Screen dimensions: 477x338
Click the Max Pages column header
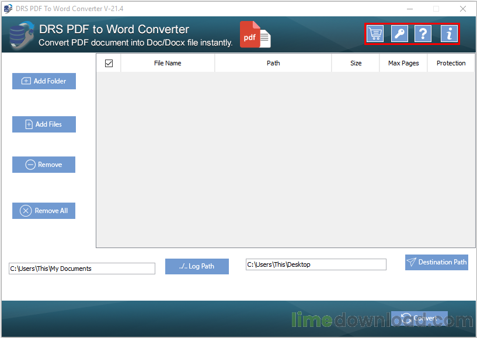403,63
